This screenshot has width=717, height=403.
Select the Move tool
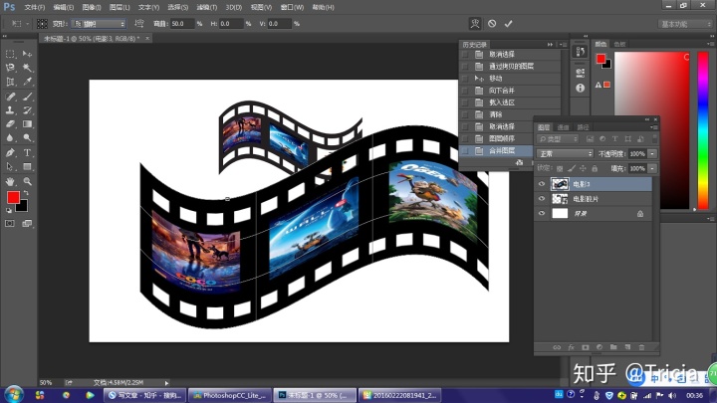(28, 54)
